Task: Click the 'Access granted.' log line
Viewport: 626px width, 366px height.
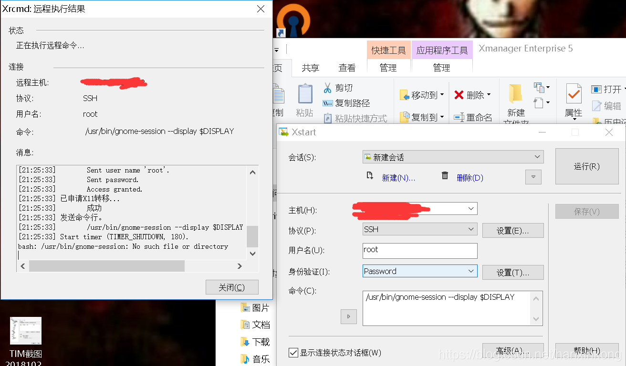Action: (x=115, y=189)
